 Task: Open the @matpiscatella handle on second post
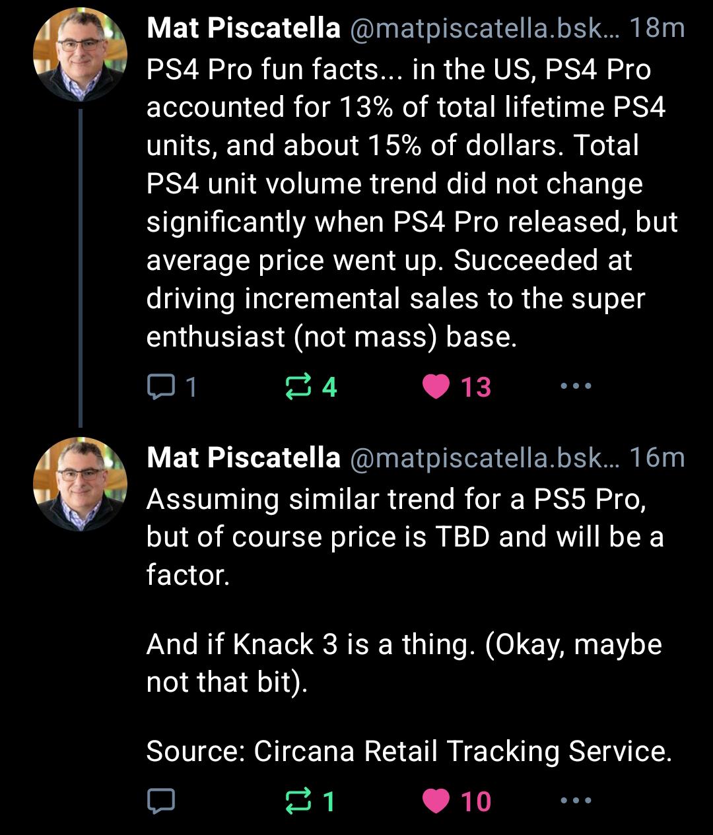pyautogui.click(x=484, y=458)
